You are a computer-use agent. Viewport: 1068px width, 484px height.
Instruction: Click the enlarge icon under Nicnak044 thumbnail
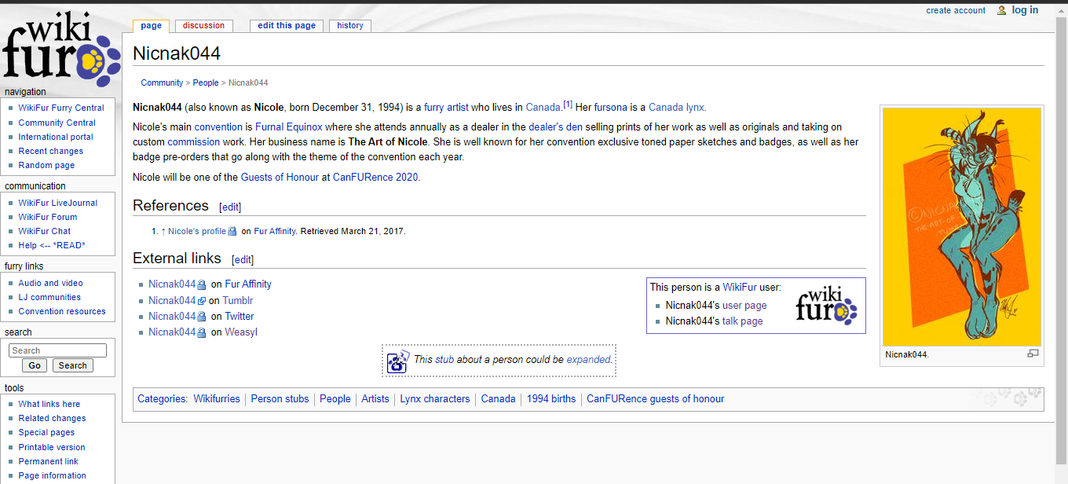pyautogui.click(x=1033, y=354)
